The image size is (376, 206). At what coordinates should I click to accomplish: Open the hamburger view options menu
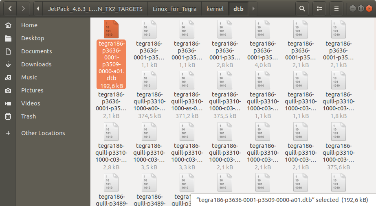click(x=336, y=9)
